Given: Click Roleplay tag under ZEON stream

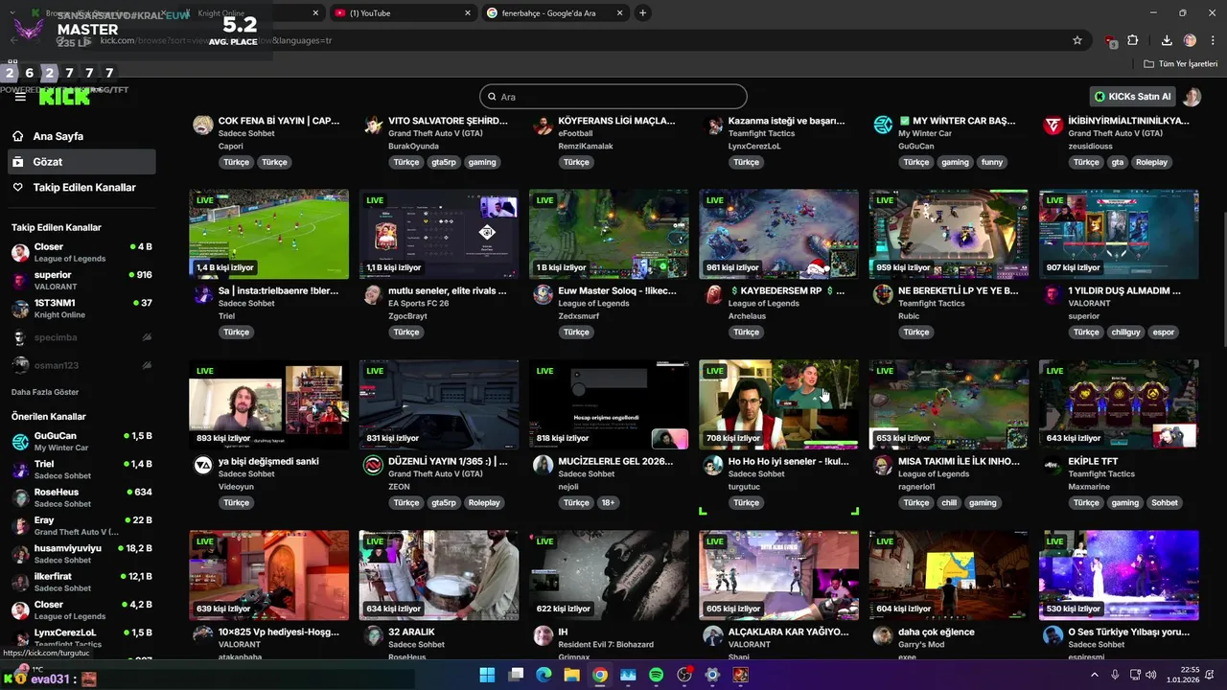Looking at the screenshot, I should (x=484, y=503).
